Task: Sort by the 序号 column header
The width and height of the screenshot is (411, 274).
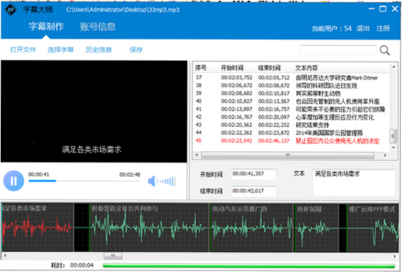Action: (x=201, y=68)
